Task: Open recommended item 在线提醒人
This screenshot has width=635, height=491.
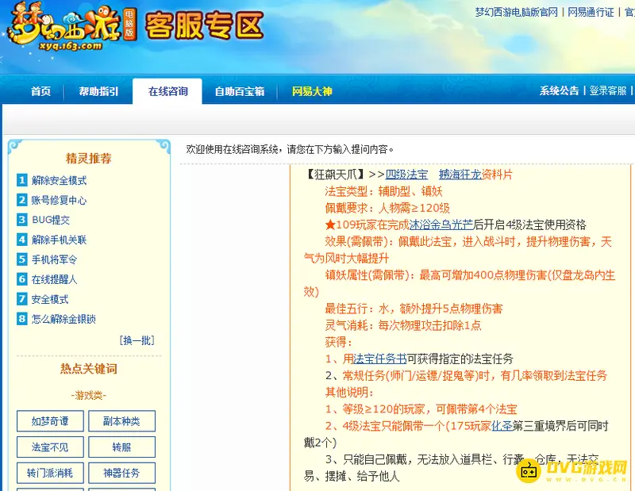Action: [x=54, y=279]
